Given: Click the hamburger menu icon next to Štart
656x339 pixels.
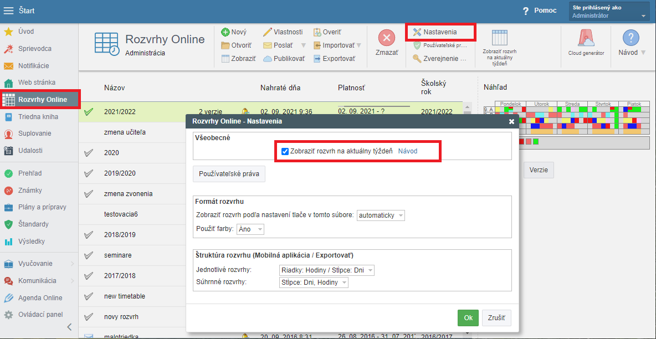Looking at the screenshot, I should point(9,11).
